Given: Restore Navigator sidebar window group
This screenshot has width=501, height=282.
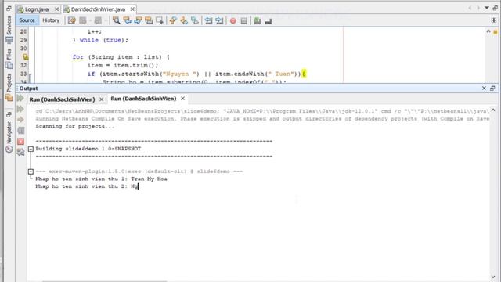Looking at the screenshot, I should 9,114.
